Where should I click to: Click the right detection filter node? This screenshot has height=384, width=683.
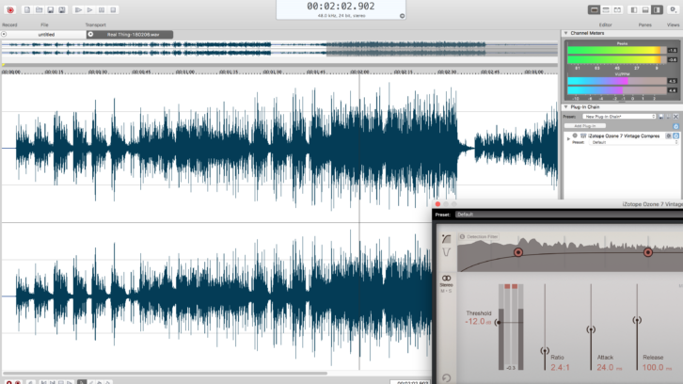point(647,252)
